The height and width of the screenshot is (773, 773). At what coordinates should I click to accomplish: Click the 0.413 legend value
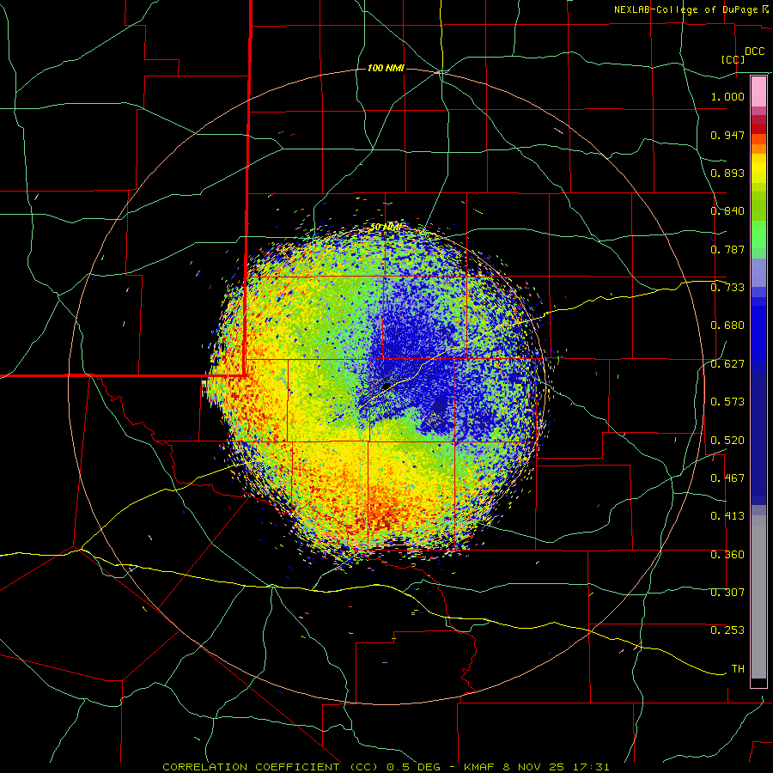coord(727,516)
